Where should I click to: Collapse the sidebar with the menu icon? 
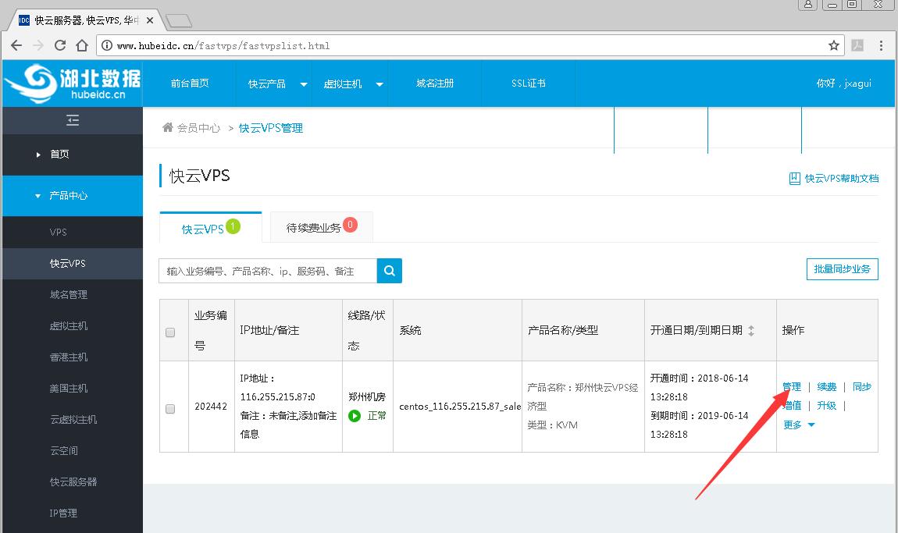point(73,120)
